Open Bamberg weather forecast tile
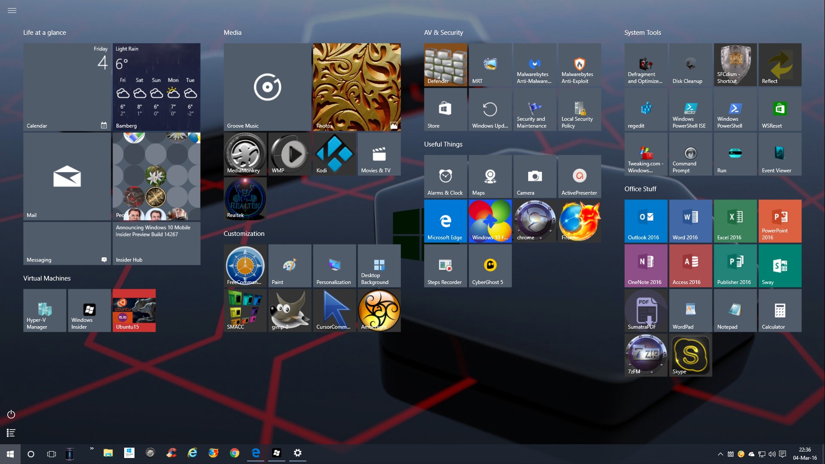This screenshot has width=825, height=464. pyautogui.click(x=156, y=87)
